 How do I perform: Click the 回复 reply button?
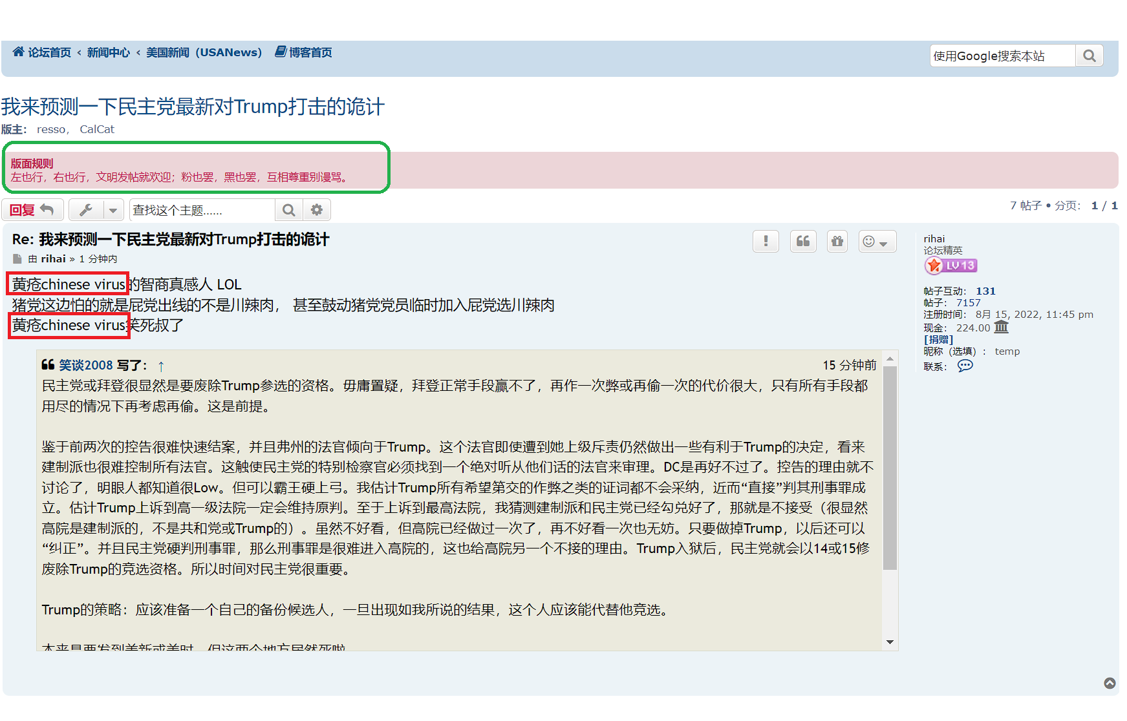point(32,210)
